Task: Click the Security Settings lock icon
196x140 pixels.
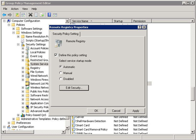Action: coord(23,44)
